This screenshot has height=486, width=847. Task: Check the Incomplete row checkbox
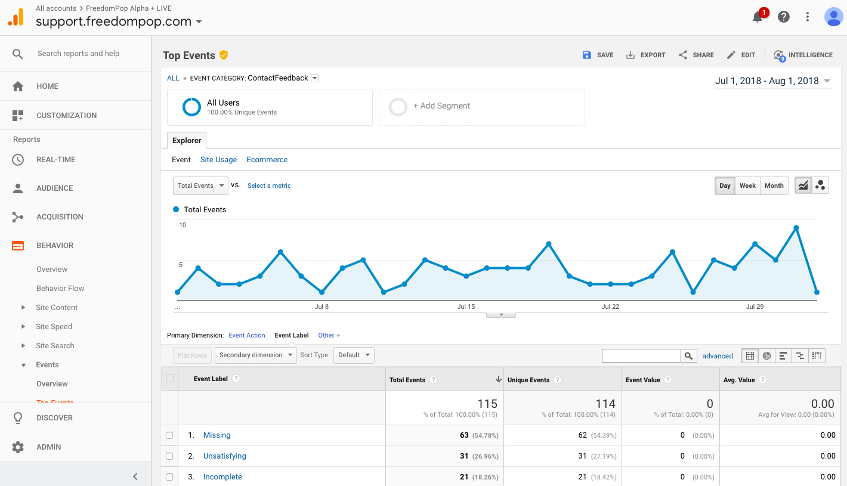click(169, 477)
